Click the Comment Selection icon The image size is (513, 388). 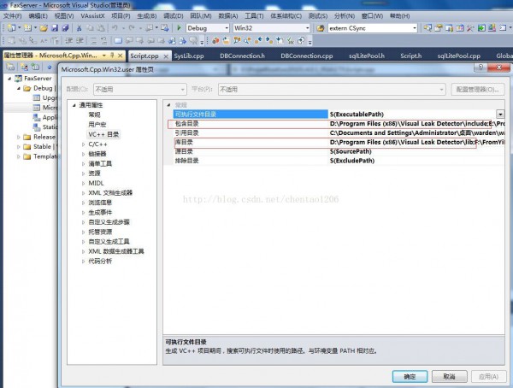93,40
